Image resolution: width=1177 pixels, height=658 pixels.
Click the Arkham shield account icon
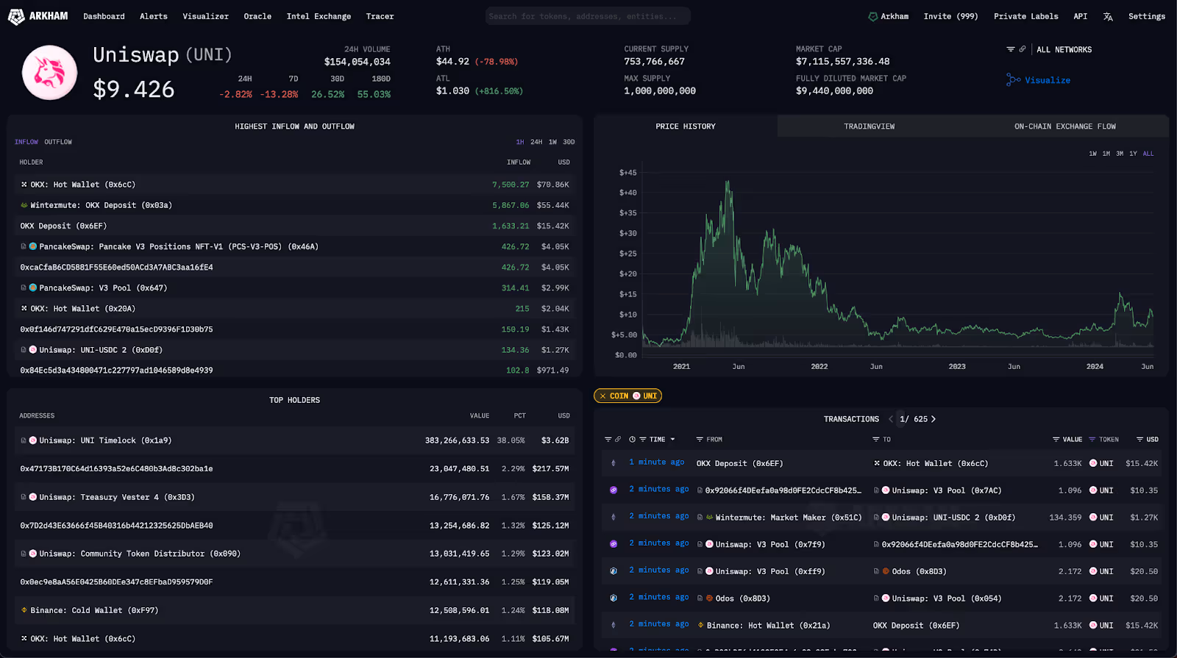[873, 16]
